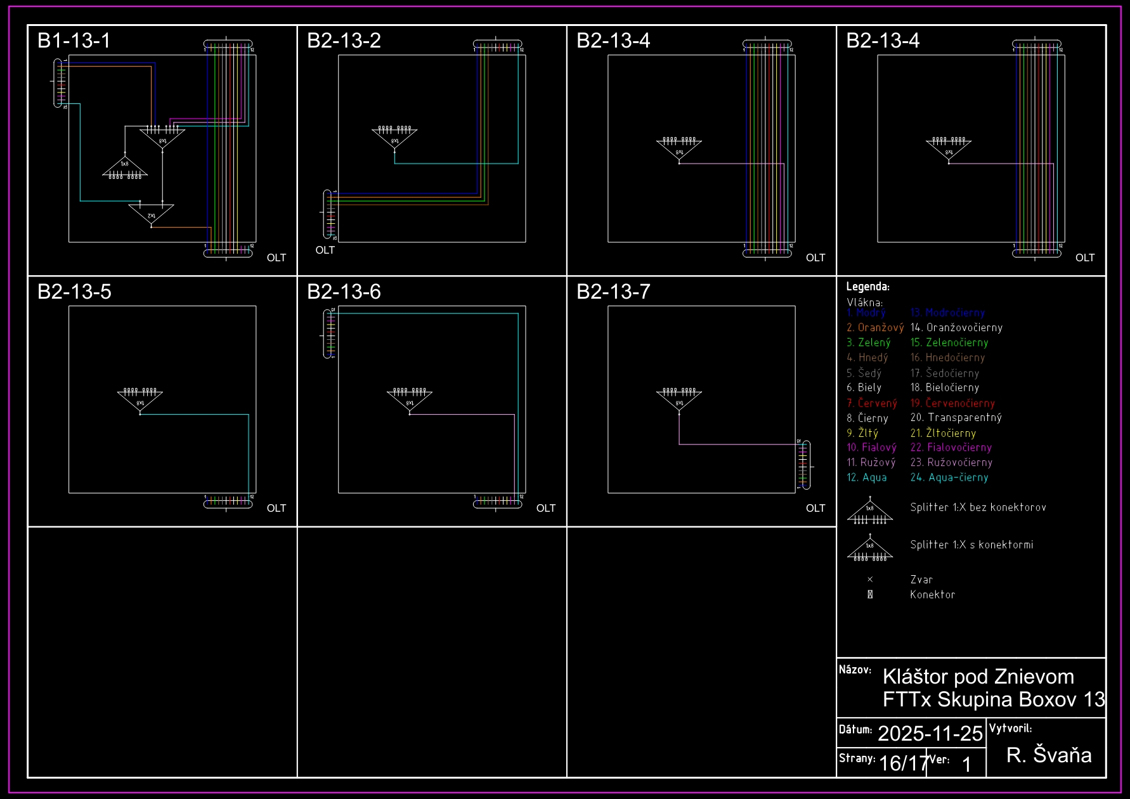Image resolution: width=1130 pixels, height=799 pixels.
Task: Click legend icon for splitter bez konektorov
Action: point(870,512)
